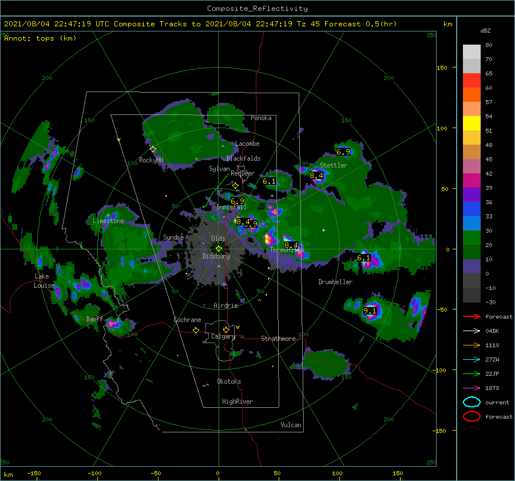Select the radar-center diamond under Olds
The width and height of the screenshot is (515, 481).
(219, 249)
